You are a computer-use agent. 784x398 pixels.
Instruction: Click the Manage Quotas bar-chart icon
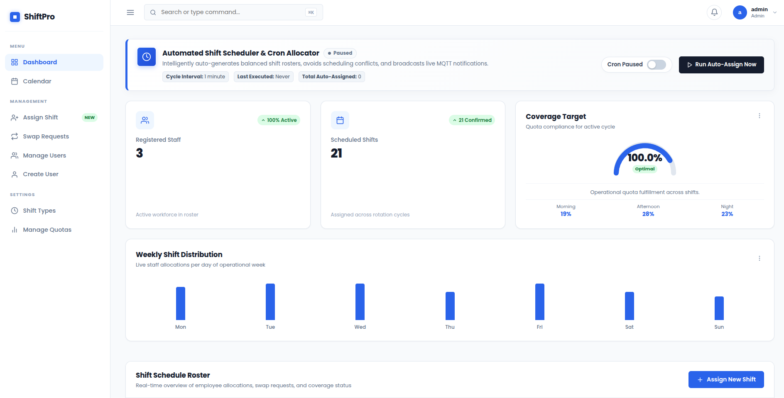pyautogui.click(x=15, y=230)
